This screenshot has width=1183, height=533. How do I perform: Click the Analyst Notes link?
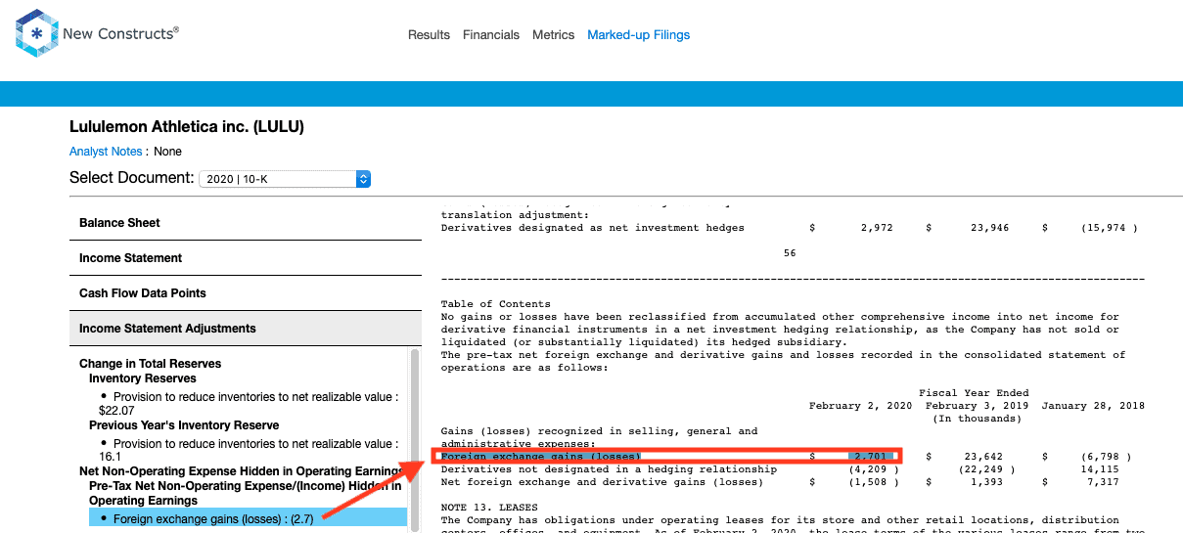pyautogui.click(x=106, y=152)
